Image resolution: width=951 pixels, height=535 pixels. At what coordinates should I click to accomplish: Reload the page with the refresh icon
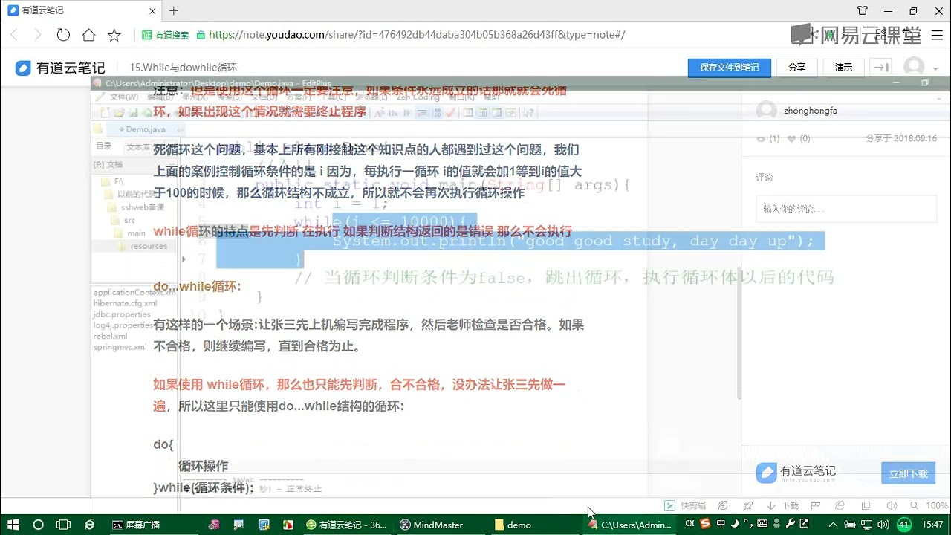[63, 35]
